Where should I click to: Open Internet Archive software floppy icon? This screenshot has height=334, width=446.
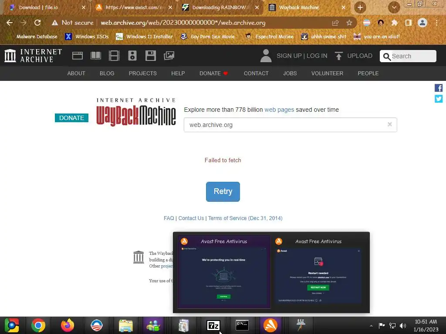[150, 56]
